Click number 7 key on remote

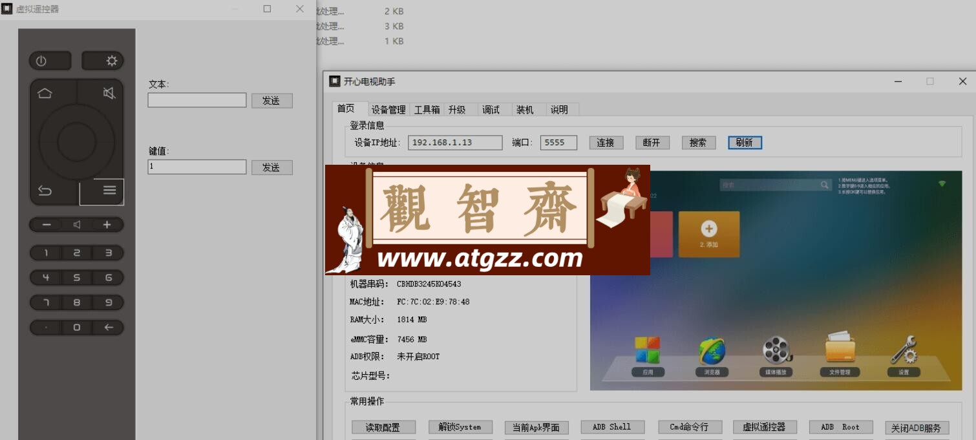pos(46,302)
